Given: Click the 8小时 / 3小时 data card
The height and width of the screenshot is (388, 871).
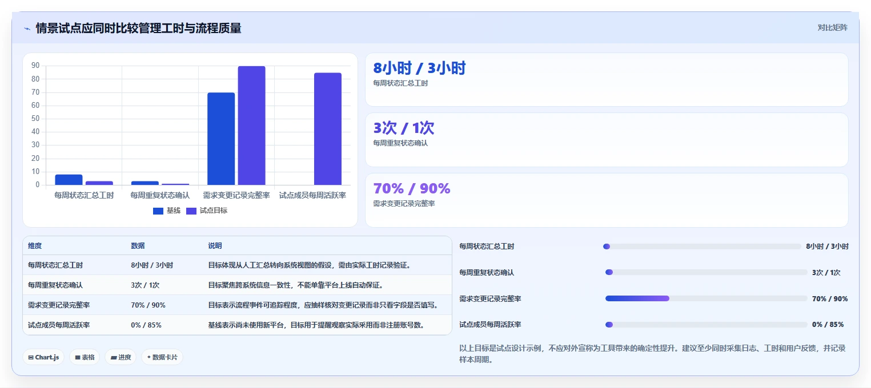Looking at the screenshot, I should [x=607, y=79].
